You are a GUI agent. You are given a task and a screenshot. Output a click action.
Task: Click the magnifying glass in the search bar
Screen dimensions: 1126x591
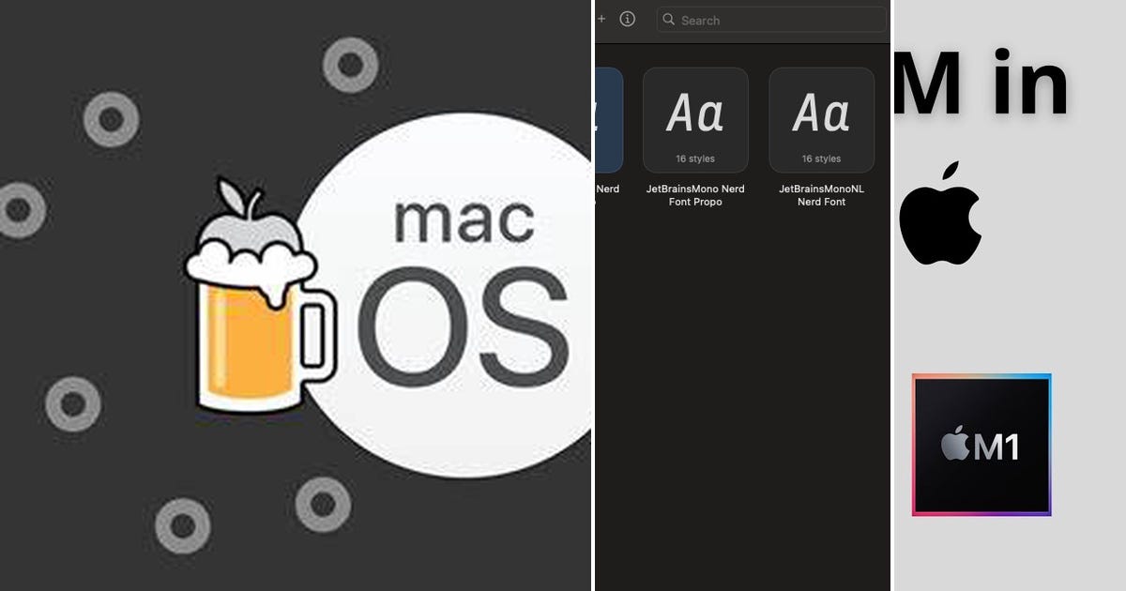tap(668, 19)
